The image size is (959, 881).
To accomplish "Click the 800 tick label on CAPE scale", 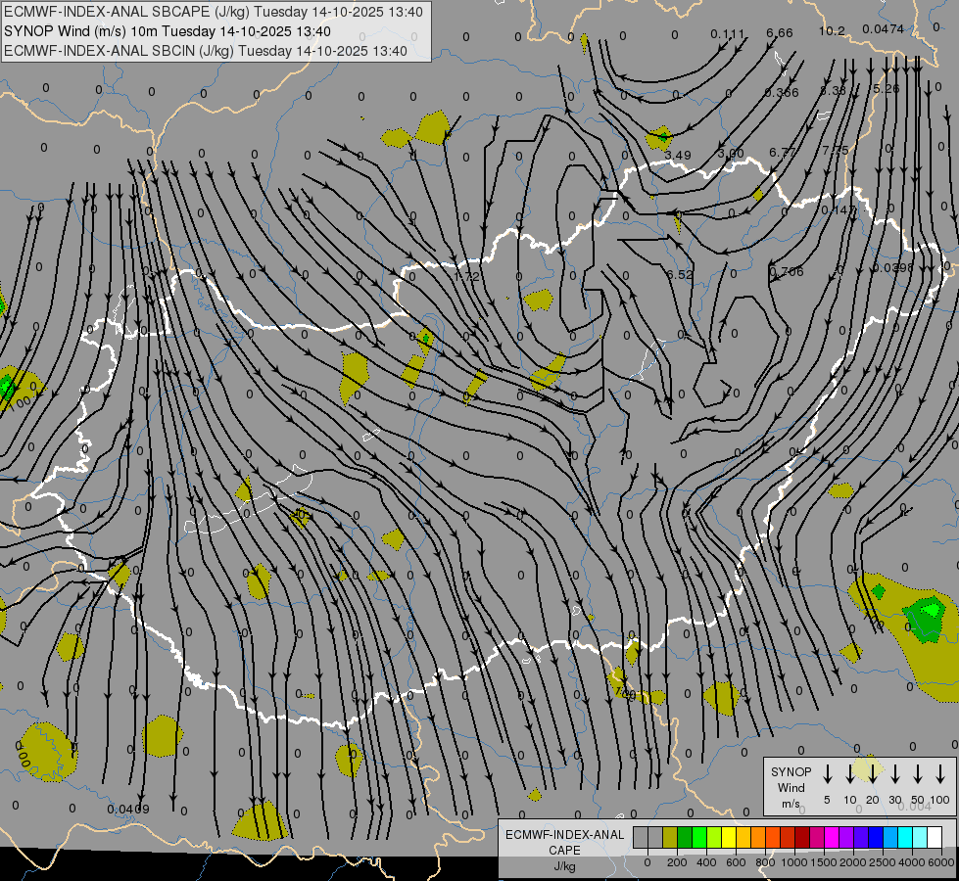I will tap(765, 862).
